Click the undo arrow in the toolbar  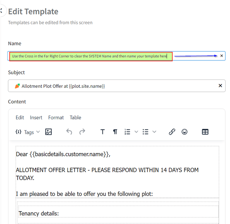[69, 132]
